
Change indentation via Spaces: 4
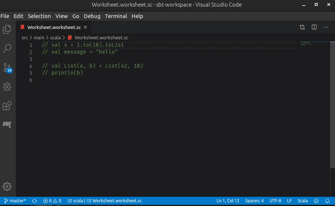click(x=254, y=200)
